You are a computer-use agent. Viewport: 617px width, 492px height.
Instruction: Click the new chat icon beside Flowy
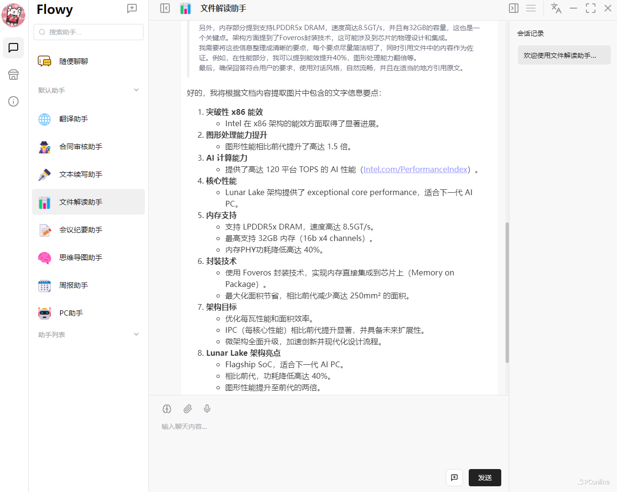pyautogui.click(x=132, y=9)
